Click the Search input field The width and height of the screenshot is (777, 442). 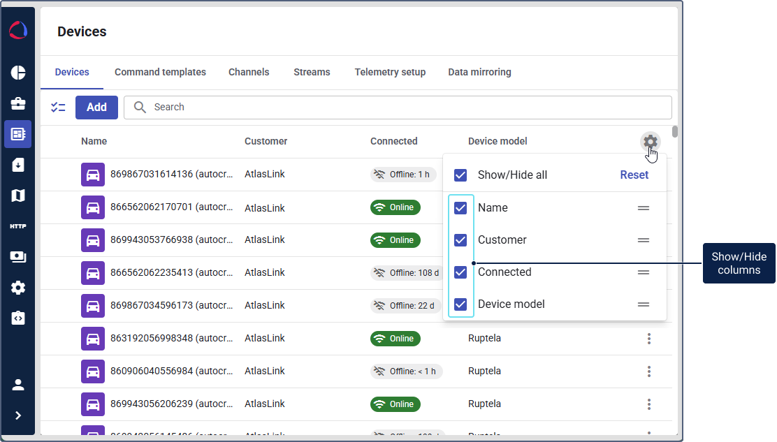pos(405,108)
